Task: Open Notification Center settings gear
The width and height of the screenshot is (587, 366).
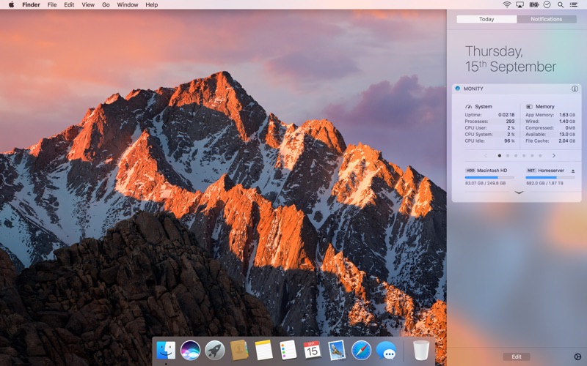Action: pos(577,356)
